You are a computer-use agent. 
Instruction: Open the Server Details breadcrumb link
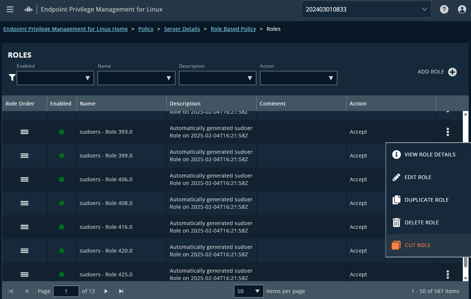[x=182, y=29]
